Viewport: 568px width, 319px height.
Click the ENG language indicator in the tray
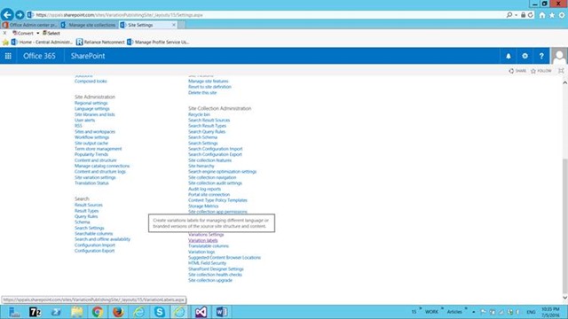(531, 312)
